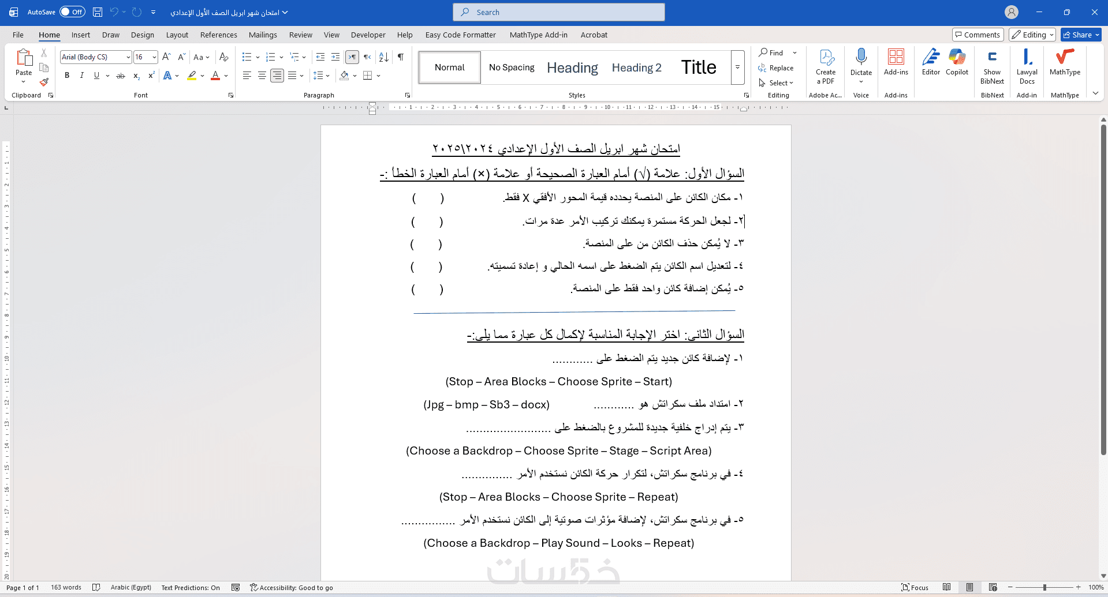Switch to the Review tab
Viewport: 1108px width, 597px height.
[x=301, y=35]
